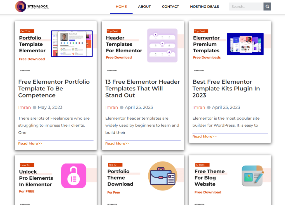Click author Imran on April 23 post
The width and height of the screenshot is (285, 205).
click(199, 107)
